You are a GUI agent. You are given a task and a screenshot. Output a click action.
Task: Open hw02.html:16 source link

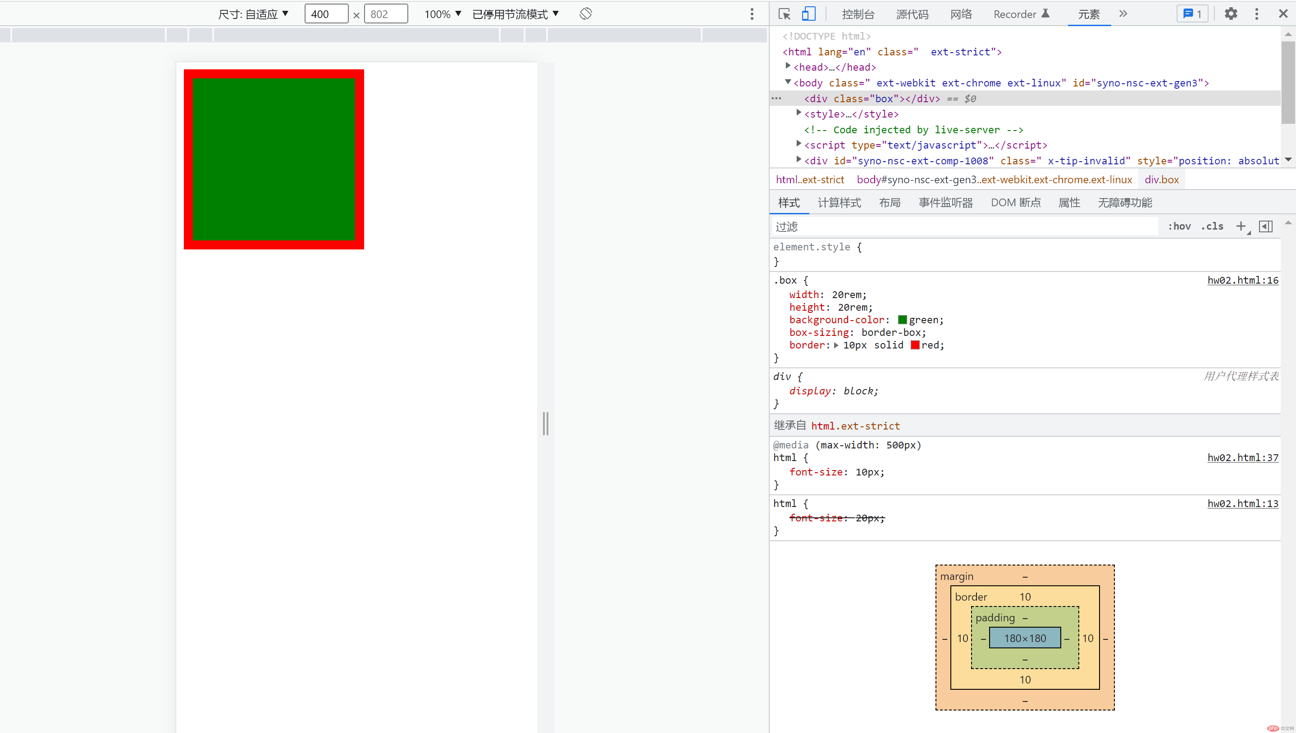pos(1243,281)
